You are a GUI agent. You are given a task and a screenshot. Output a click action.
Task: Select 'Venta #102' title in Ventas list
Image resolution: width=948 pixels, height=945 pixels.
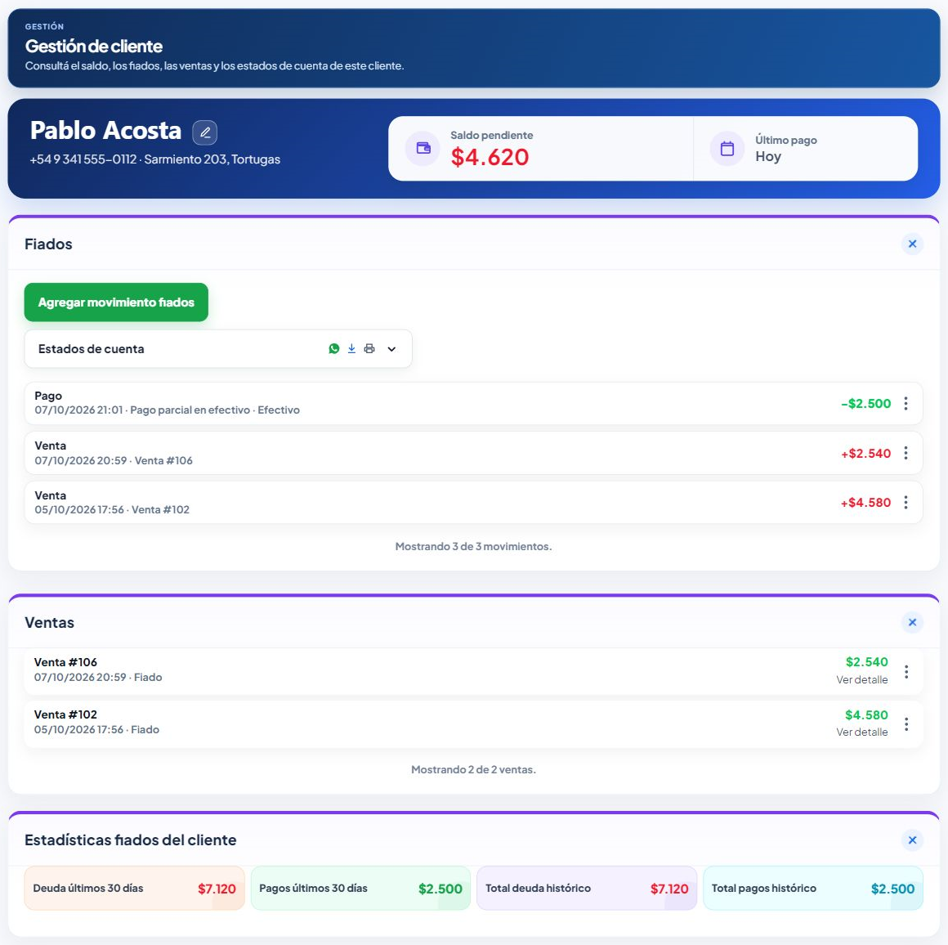point(65,714)
